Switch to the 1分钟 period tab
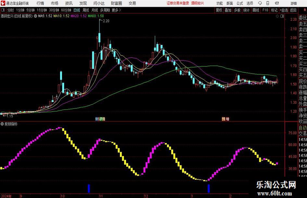This screenshot has width=307, height=198. coord(20,10)
